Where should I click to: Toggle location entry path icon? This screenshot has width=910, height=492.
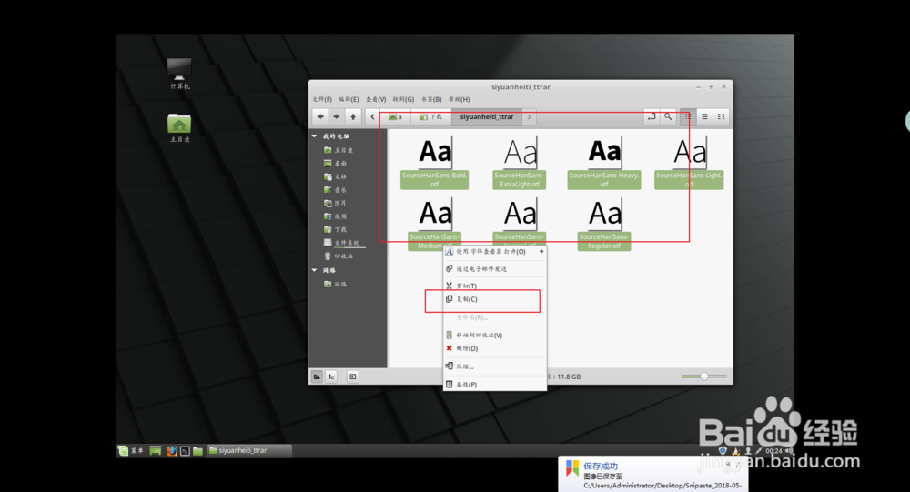(x=652, y=116)
